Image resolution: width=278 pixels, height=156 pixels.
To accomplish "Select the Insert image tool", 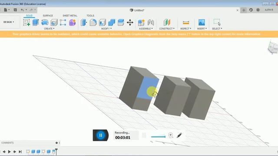I will (202, 23).
